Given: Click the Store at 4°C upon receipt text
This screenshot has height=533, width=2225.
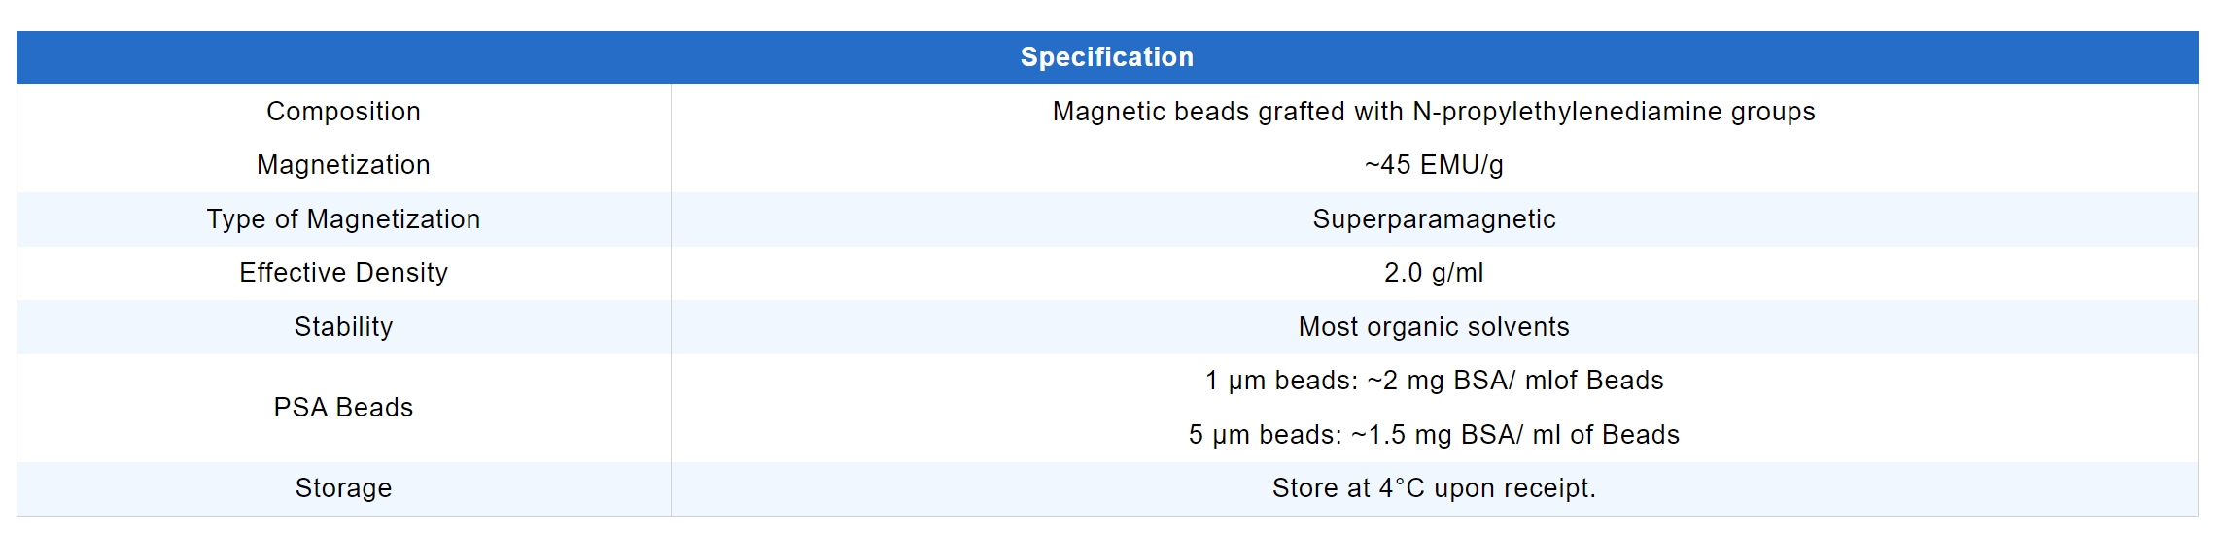Looking at the screenshot, I should point(1434,488).
